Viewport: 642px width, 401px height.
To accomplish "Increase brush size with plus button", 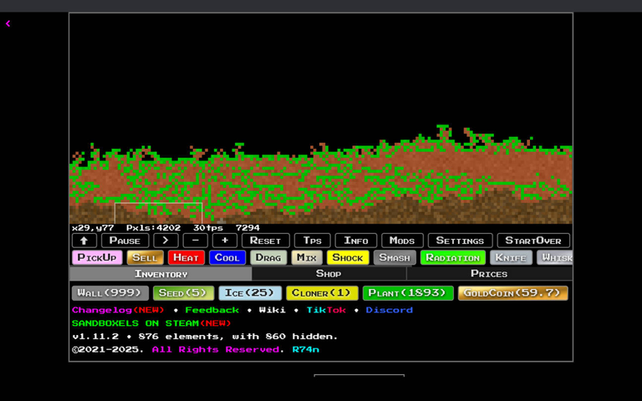I will pos(224,241).
